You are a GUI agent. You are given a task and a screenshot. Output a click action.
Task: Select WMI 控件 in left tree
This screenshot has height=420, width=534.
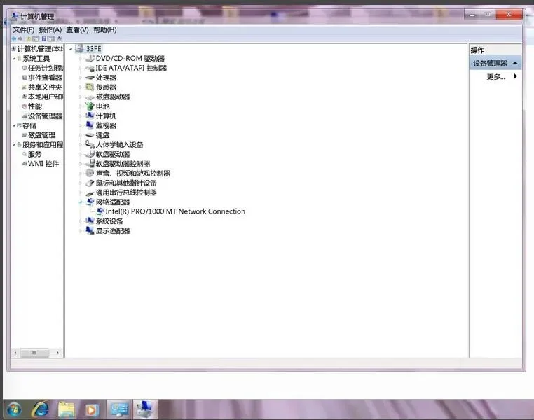tap(43, 164)
